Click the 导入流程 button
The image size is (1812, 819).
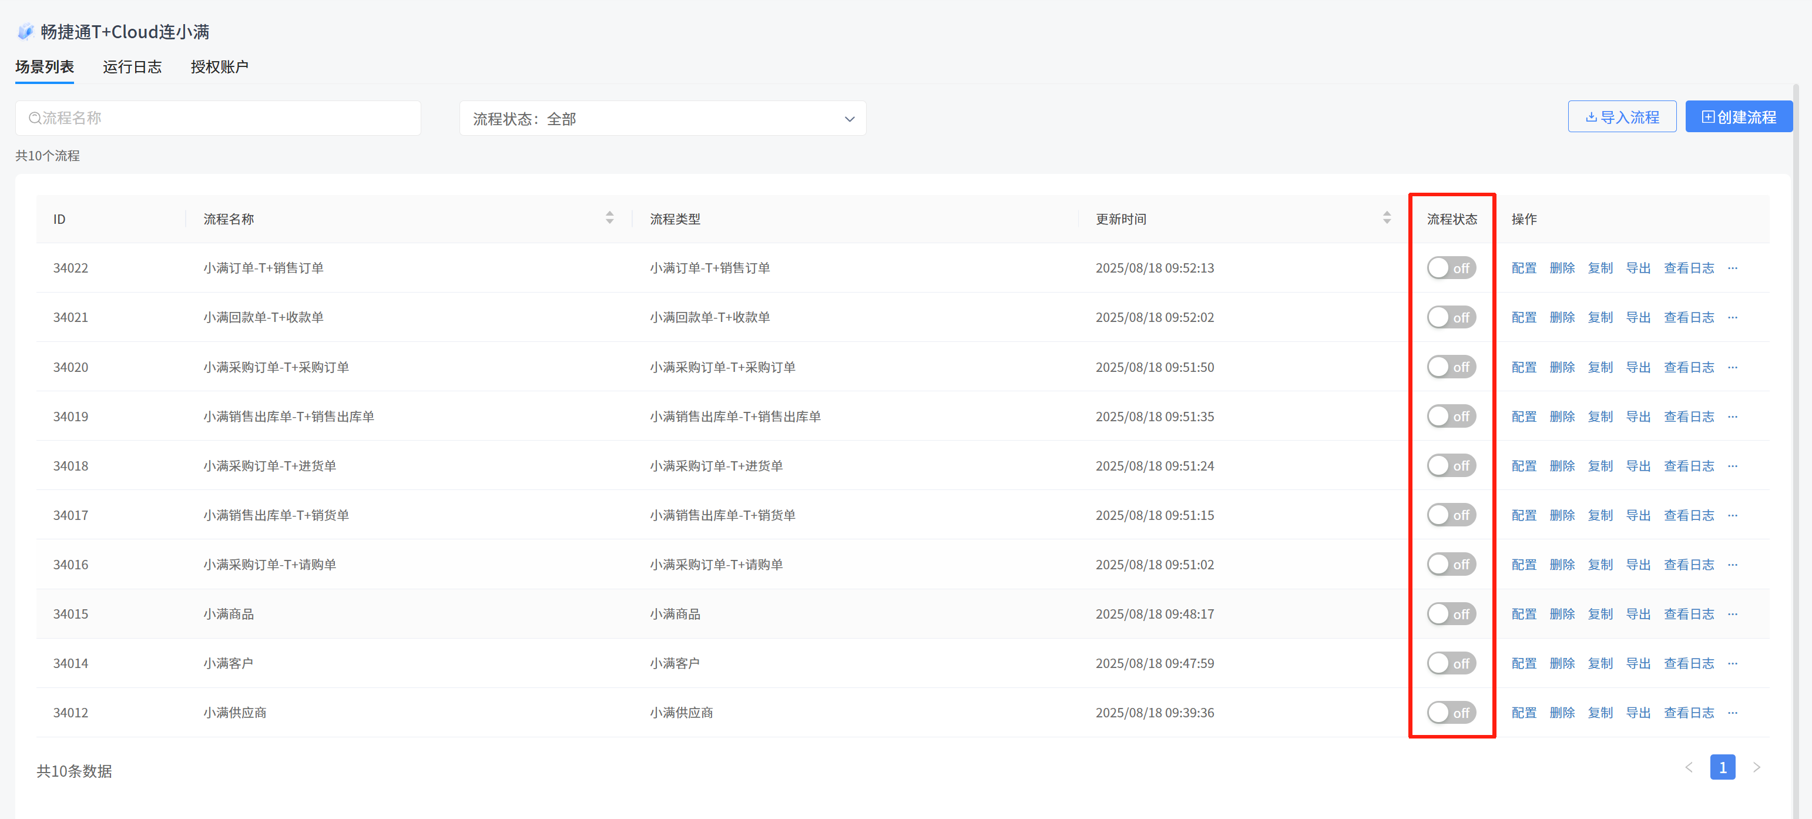pyautogui.click(x=1622, y=117)
